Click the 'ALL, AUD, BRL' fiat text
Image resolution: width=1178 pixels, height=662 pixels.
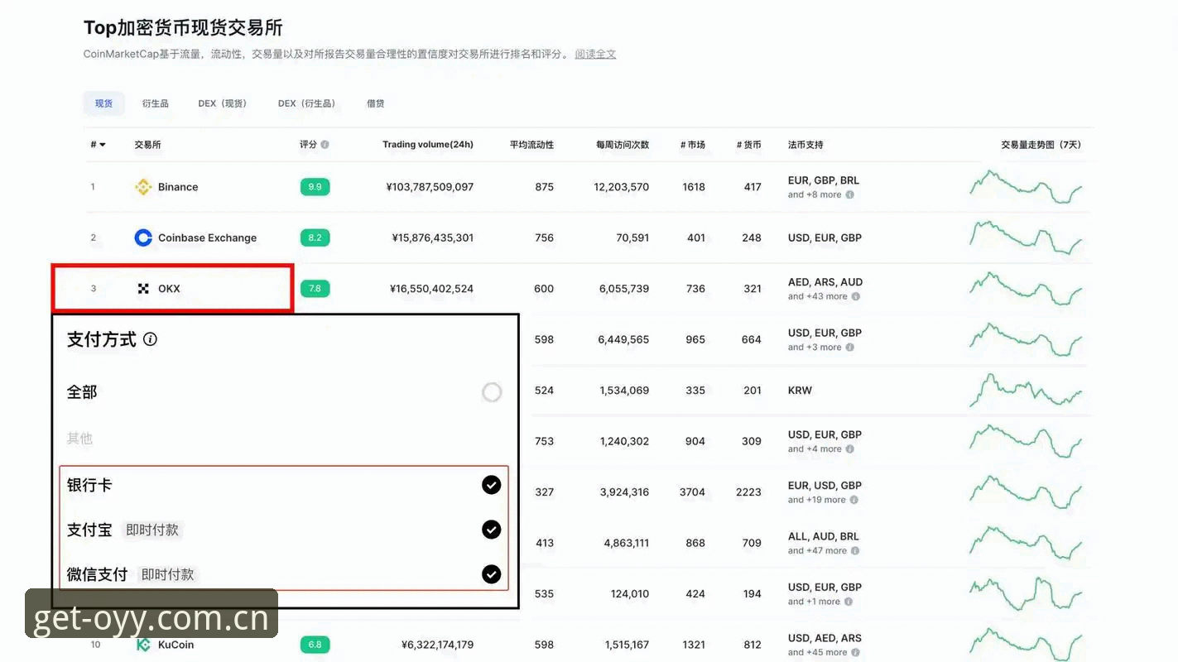824,536
